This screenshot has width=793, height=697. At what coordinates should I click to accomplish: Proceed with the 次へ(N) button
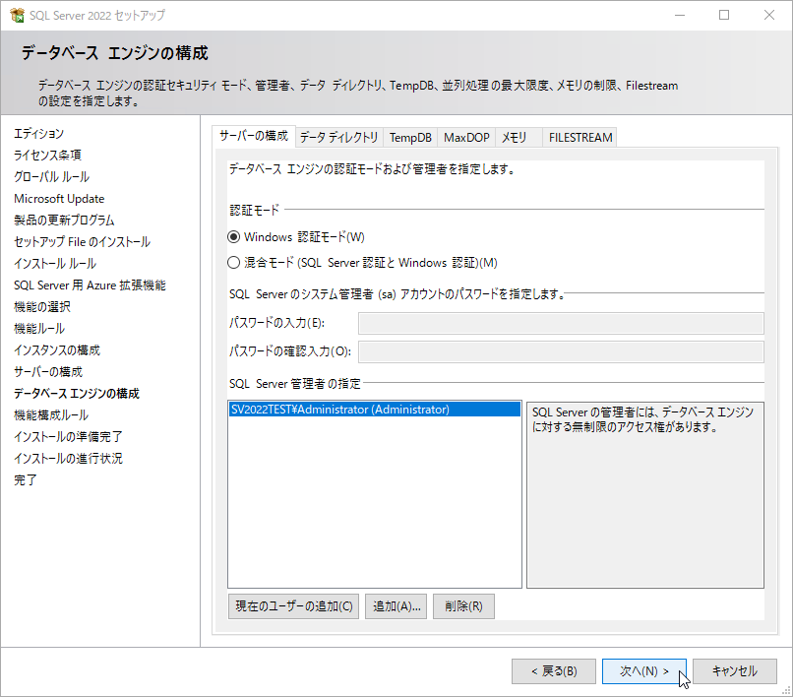pos(644,671)
